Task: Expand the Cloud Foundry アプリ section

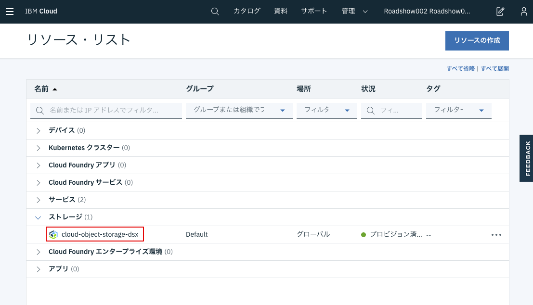Action: pos(39,165)
